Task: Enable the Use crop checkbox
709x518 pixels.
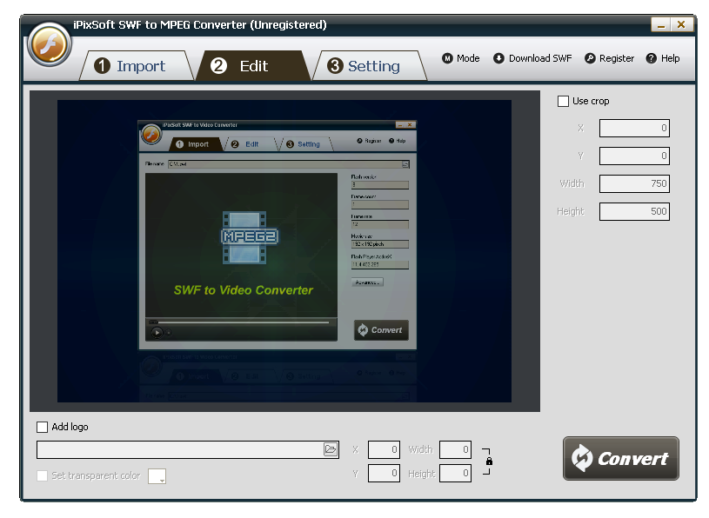Action: [x=563, y=101]
